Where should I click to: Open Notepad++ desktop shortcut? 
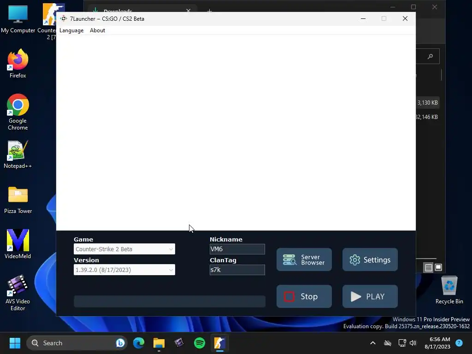pos(18,154)
